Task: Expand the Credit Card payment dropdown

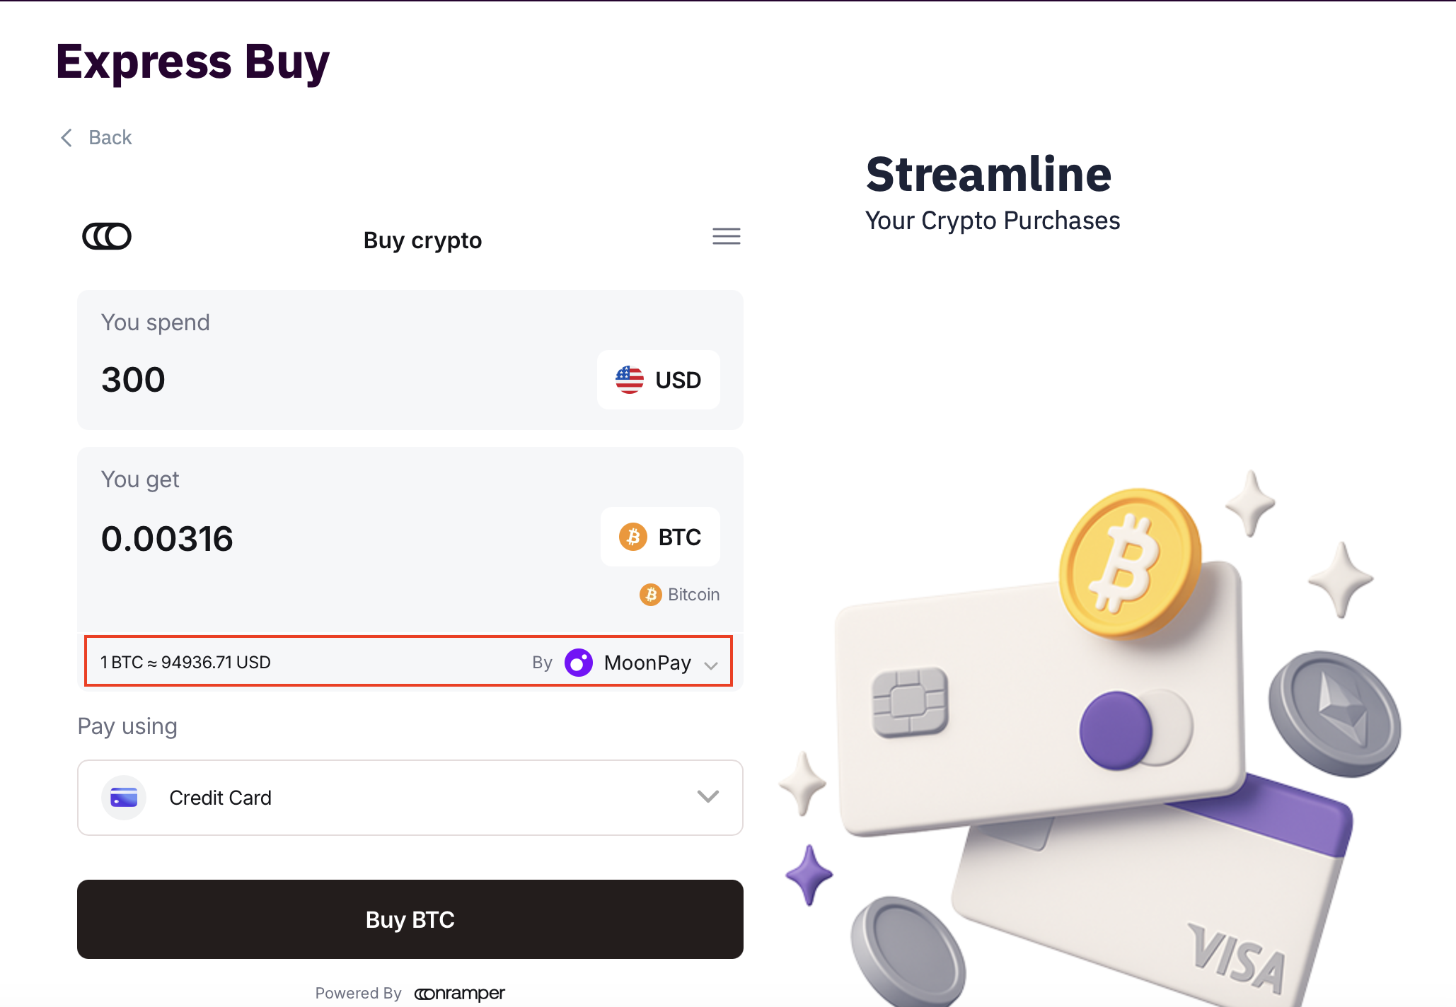Action: pos(707,797)
